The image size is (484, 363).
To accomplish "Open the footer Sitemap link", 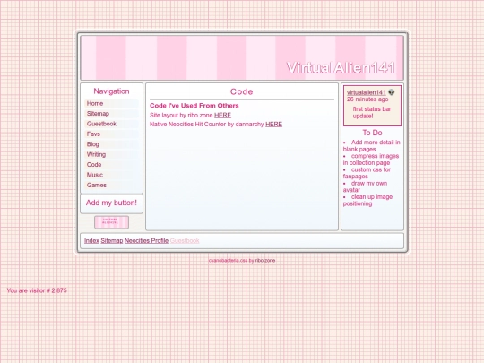I will tap(112, 241).
